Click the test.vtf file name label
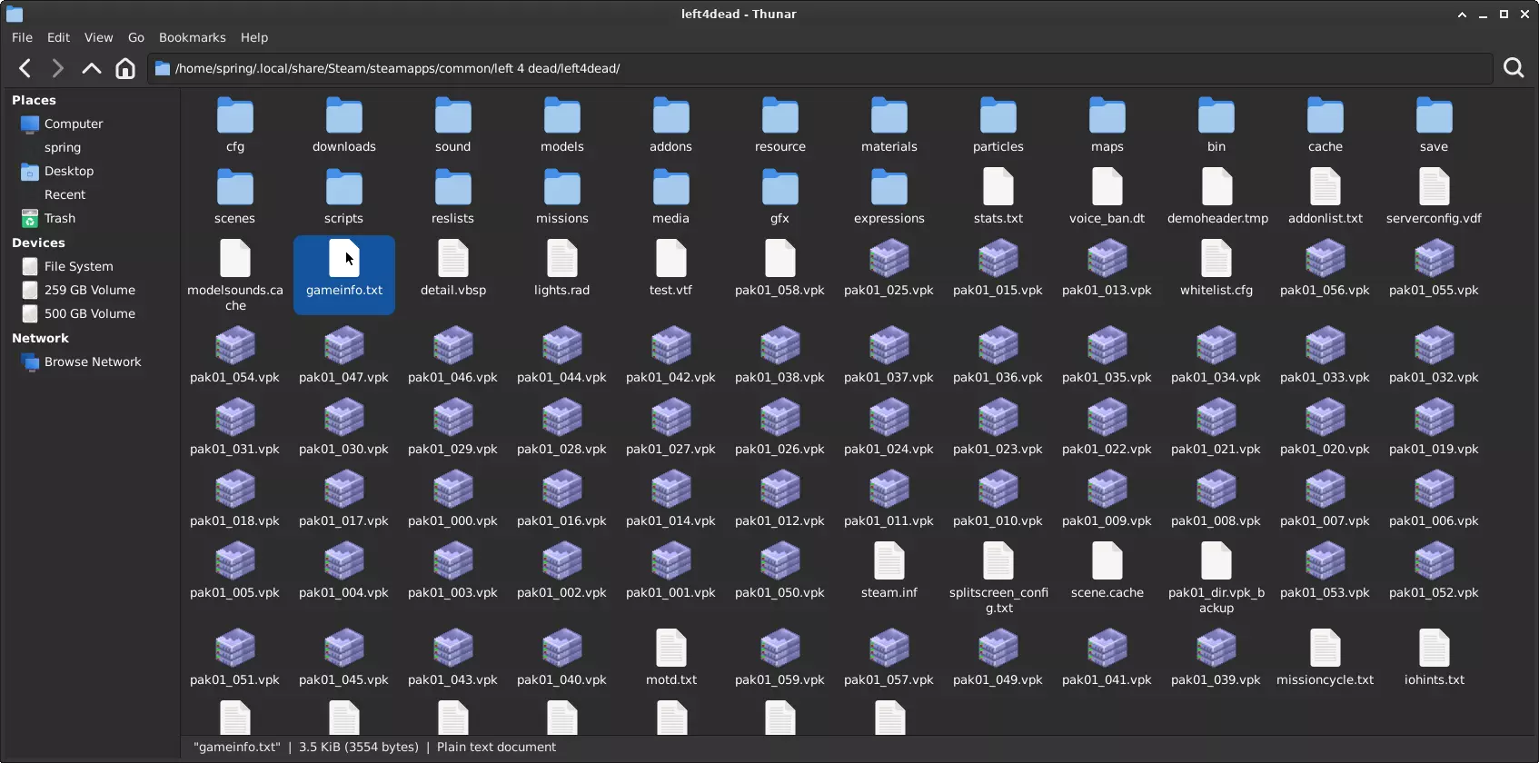The width and height of the screenshot is (1539, 763). click(x=671, y=290)
